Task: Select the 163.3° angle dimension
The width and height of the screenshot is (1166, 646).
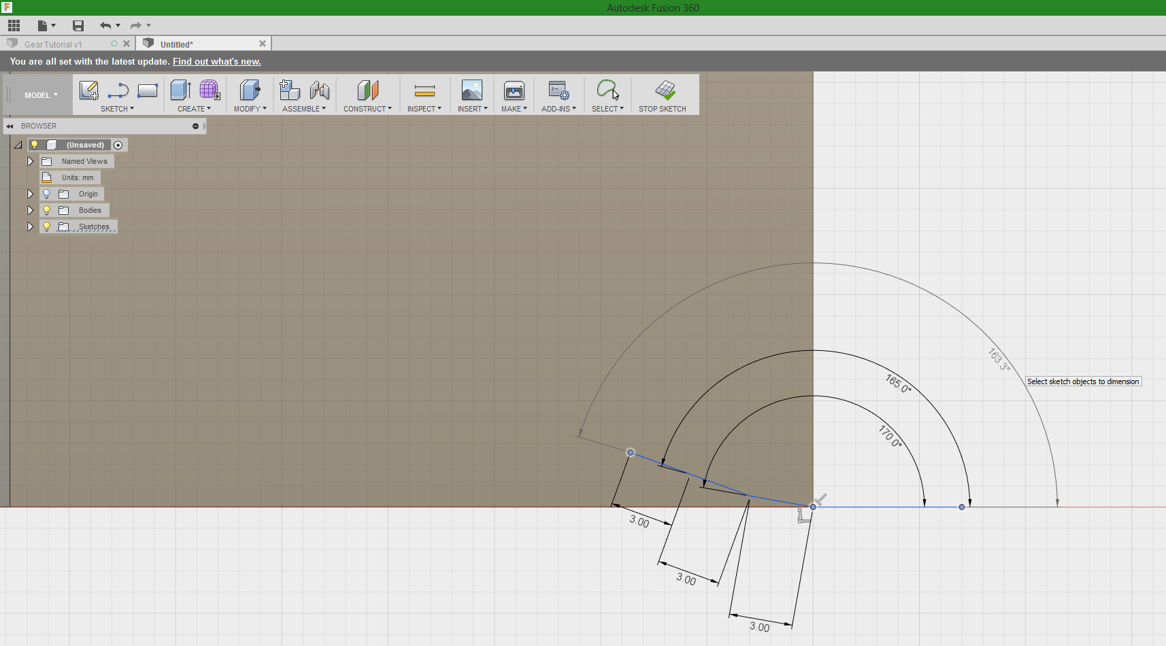Action: pos(999,359)
